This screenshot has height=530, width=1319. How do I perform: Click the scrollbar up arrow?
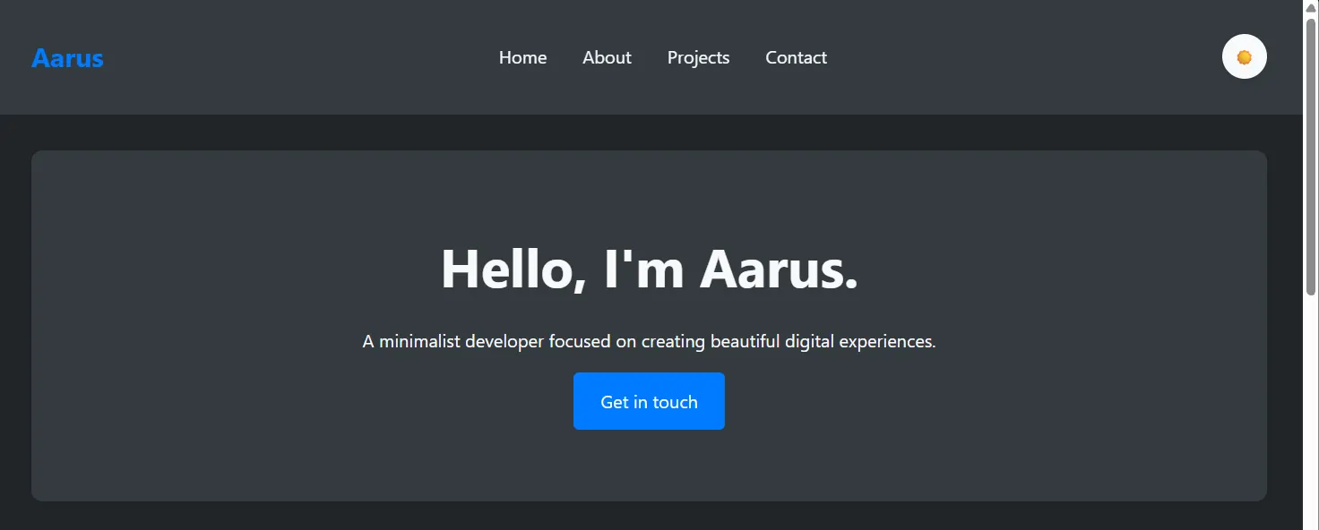coord(1311,7)
